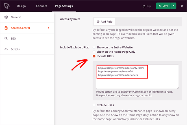The width and height of the screenshot is (187, 125).
Task: Switch to the Design tab
Action: click(21, 6)
